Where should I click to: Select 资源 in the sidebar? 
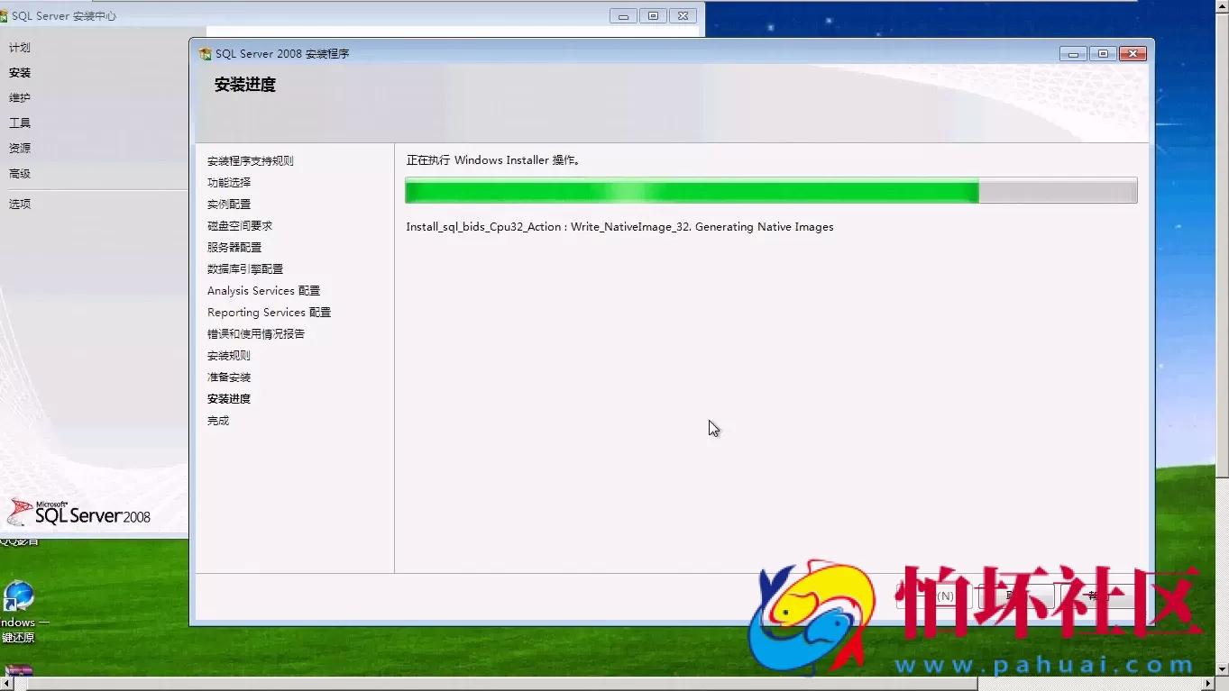pos(19,148)
